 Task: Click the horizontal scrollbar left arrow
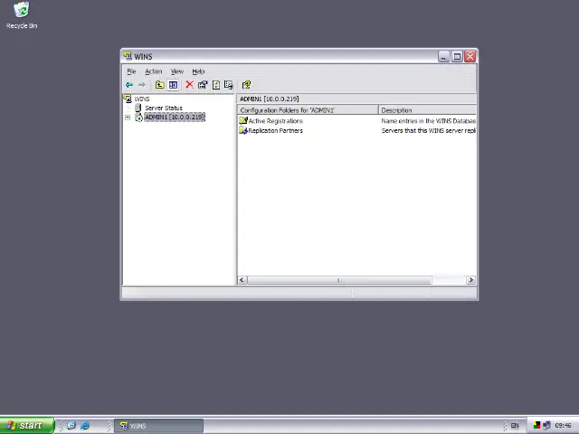pyautogui.click(x=242, y=280)
